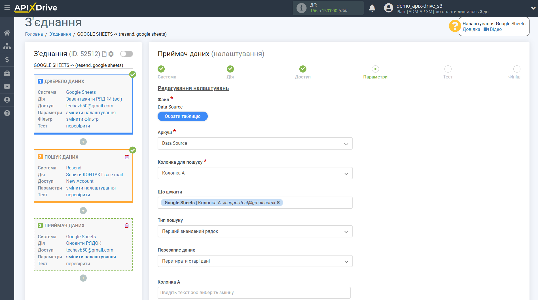The image size is (538, 300).
Task: Expand the Тип пошуку dropdown
Action: tap(255, 231)
